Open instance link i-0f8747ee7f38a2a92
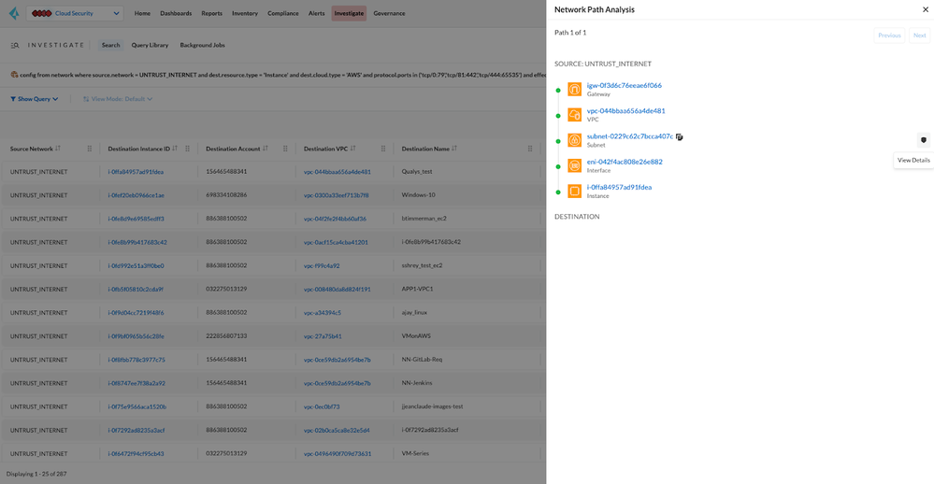The width and height of the screenshot is (934, 484). (x=137, y=383)
